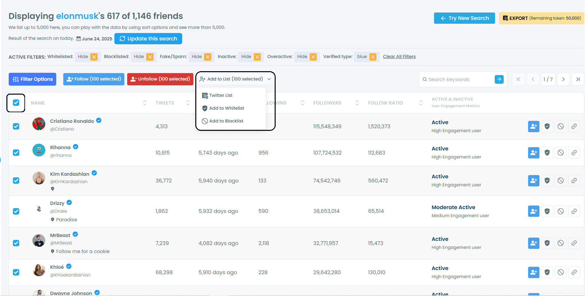Blacklist Kim Kardashian with ban icon

pyautogui.click(x=561, y=181)
